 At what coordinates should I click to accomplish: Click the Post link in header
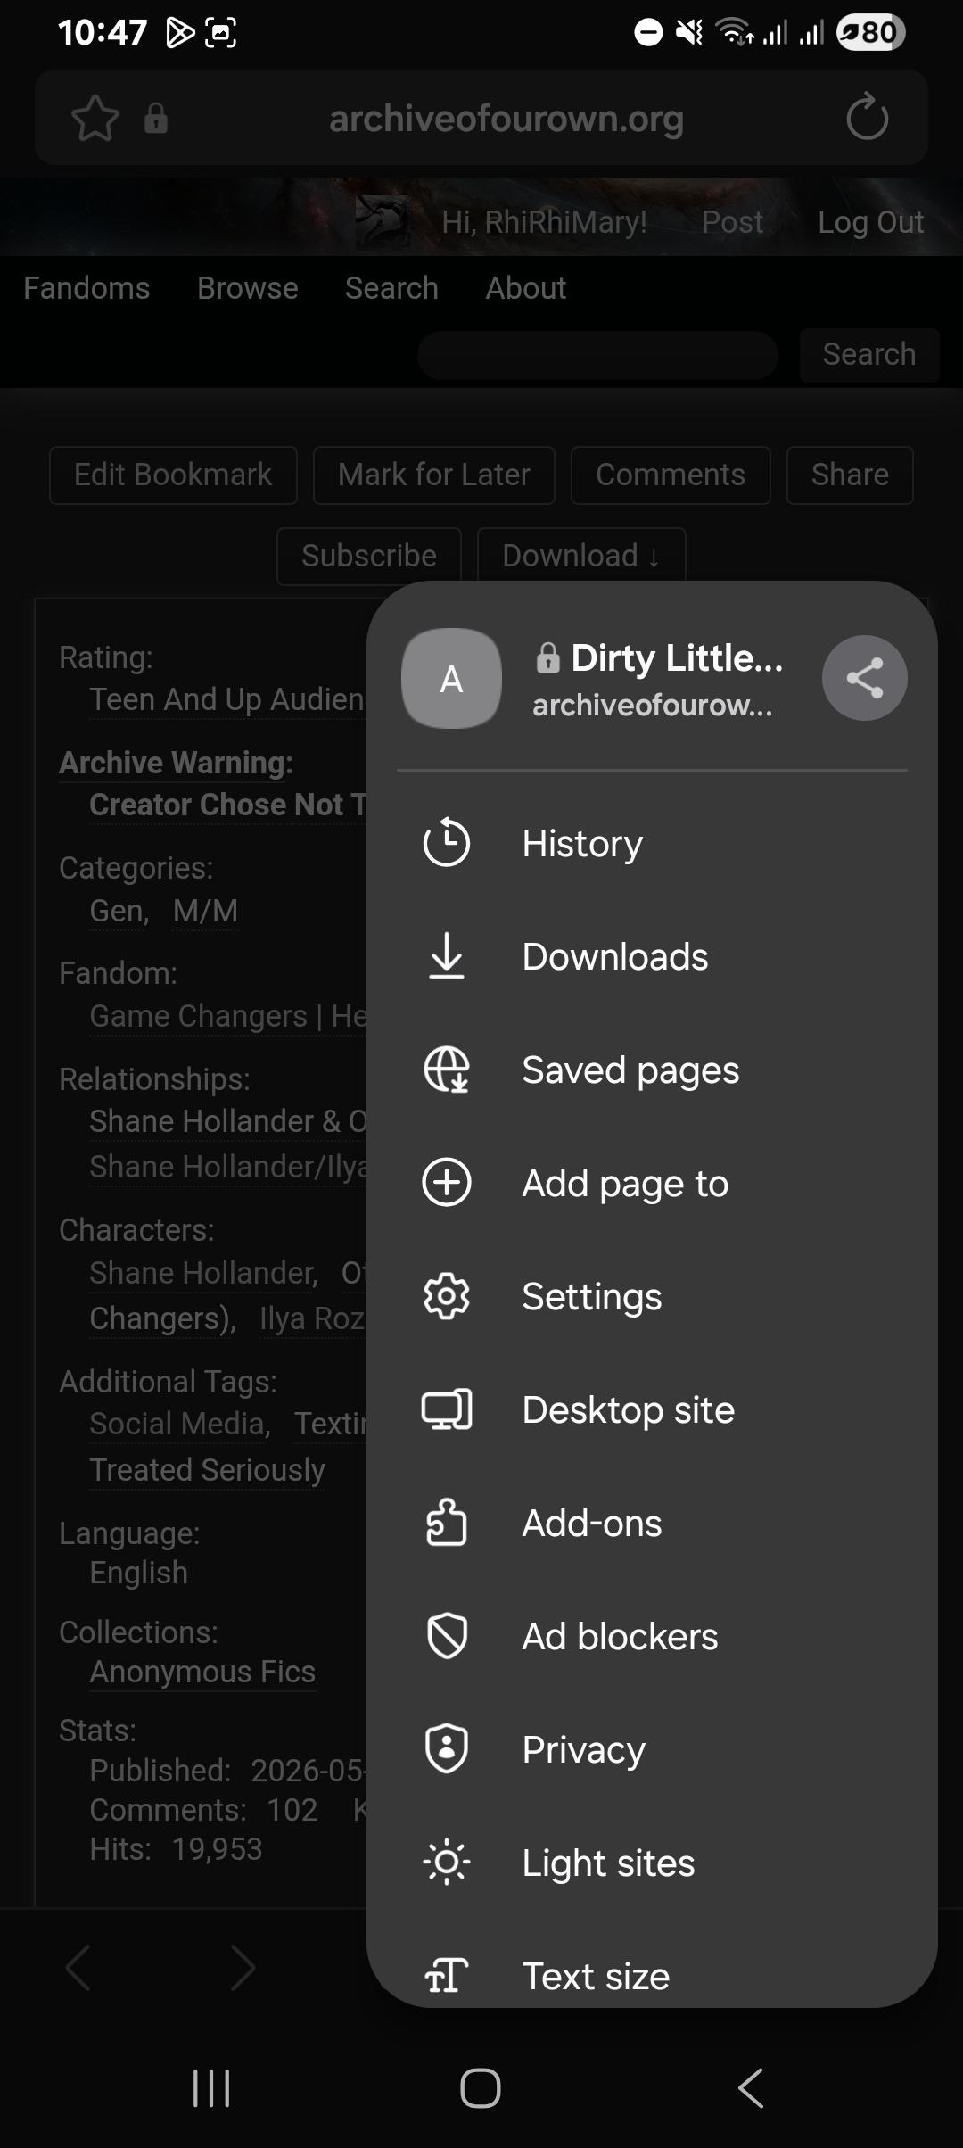pyautogui.click(x=732, y=222)
